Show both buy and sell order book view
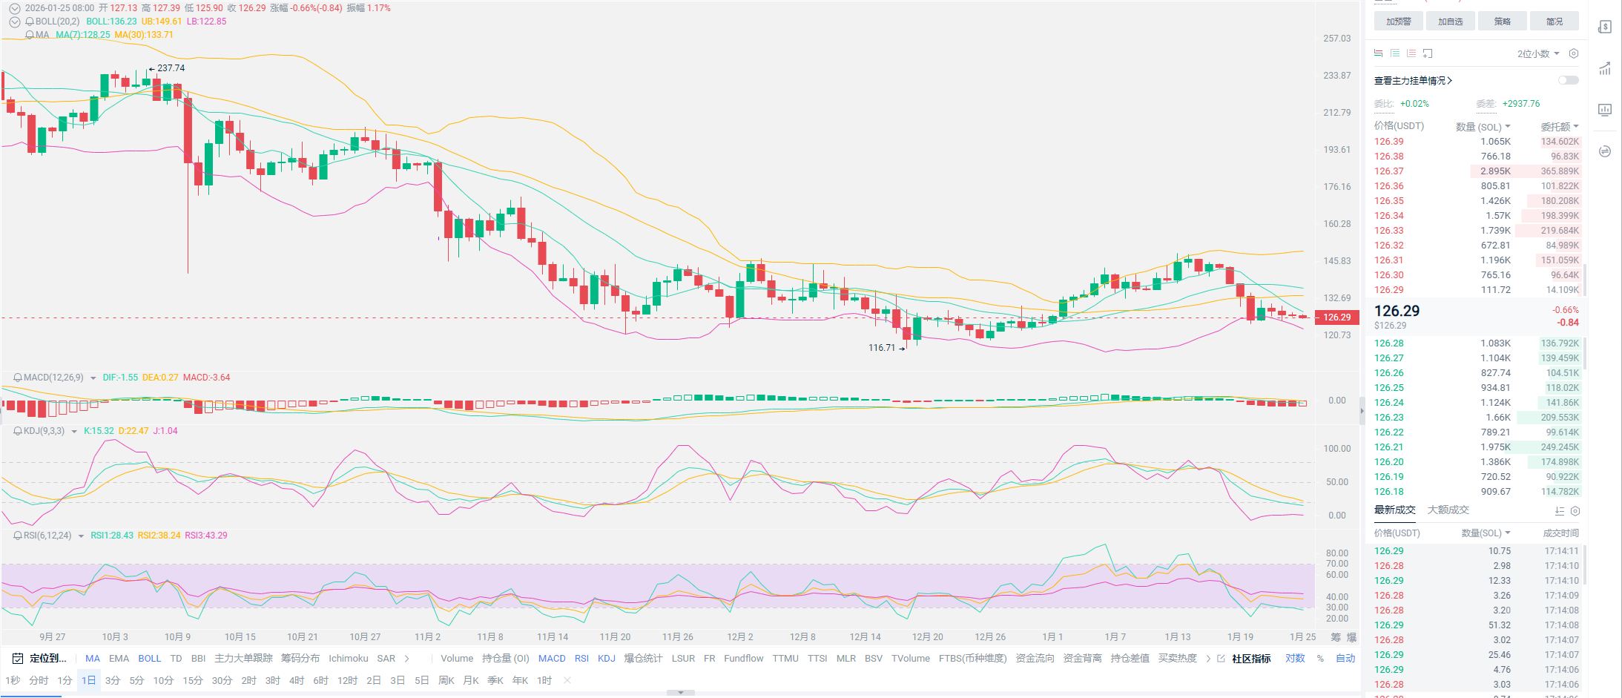1622x698 pixels. 1378,53
